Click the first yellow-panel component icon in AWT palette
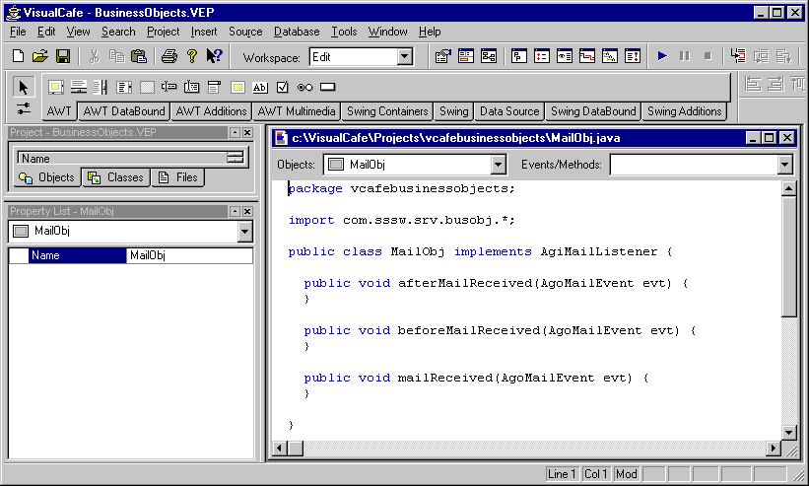 coord(56,87)
